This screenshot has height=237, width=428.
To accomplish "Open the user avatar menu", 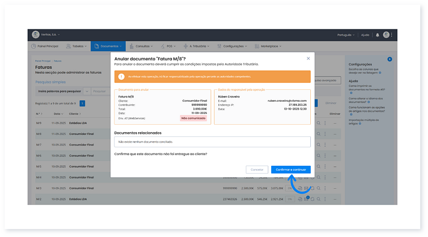I will coord(386,35).
